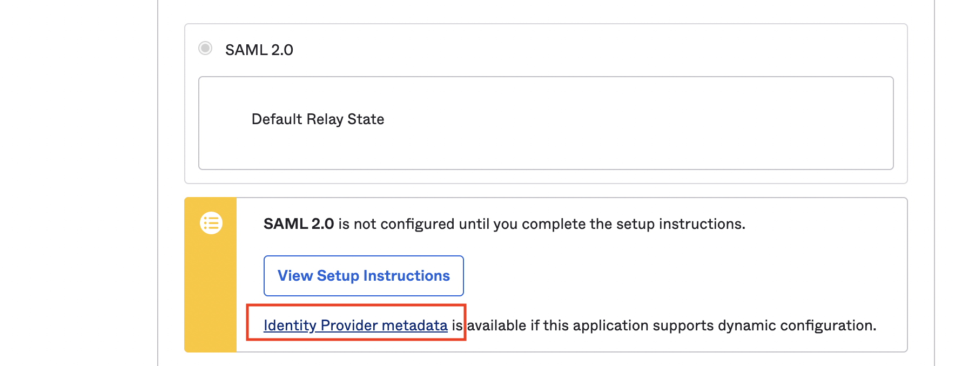Open the Identity Provider metadata link

(355, 326)
